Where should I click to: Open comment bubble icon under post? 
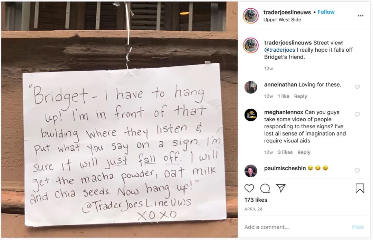pyautogui.click(x=265, y=188)
